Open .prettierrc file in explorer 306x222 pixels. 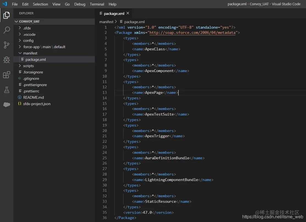pyautogui.click(x=31, y=91)
